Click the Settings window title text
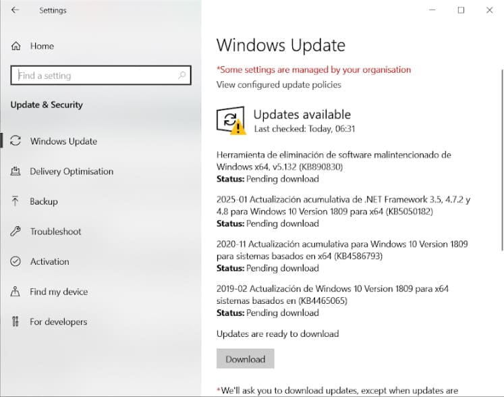 [53, 10]
